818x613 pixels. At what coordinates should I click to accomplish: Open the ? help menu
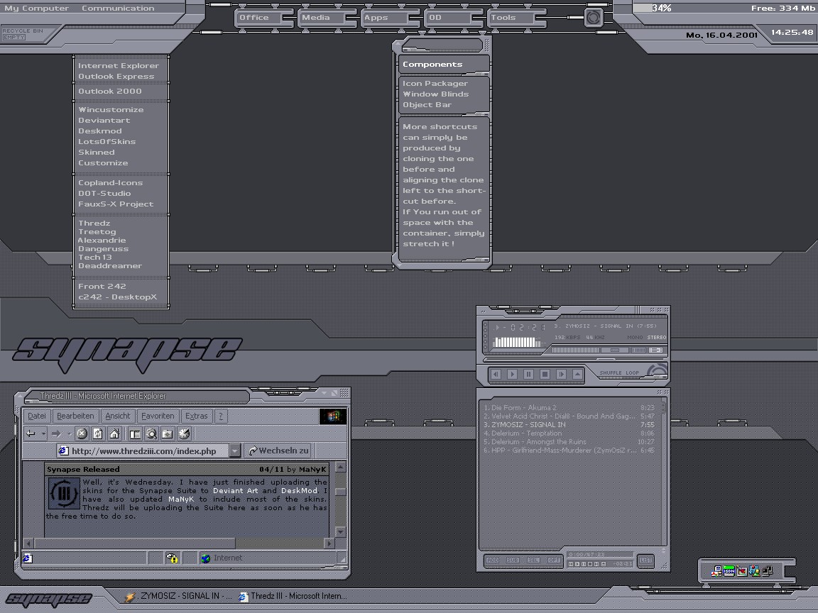221,416
